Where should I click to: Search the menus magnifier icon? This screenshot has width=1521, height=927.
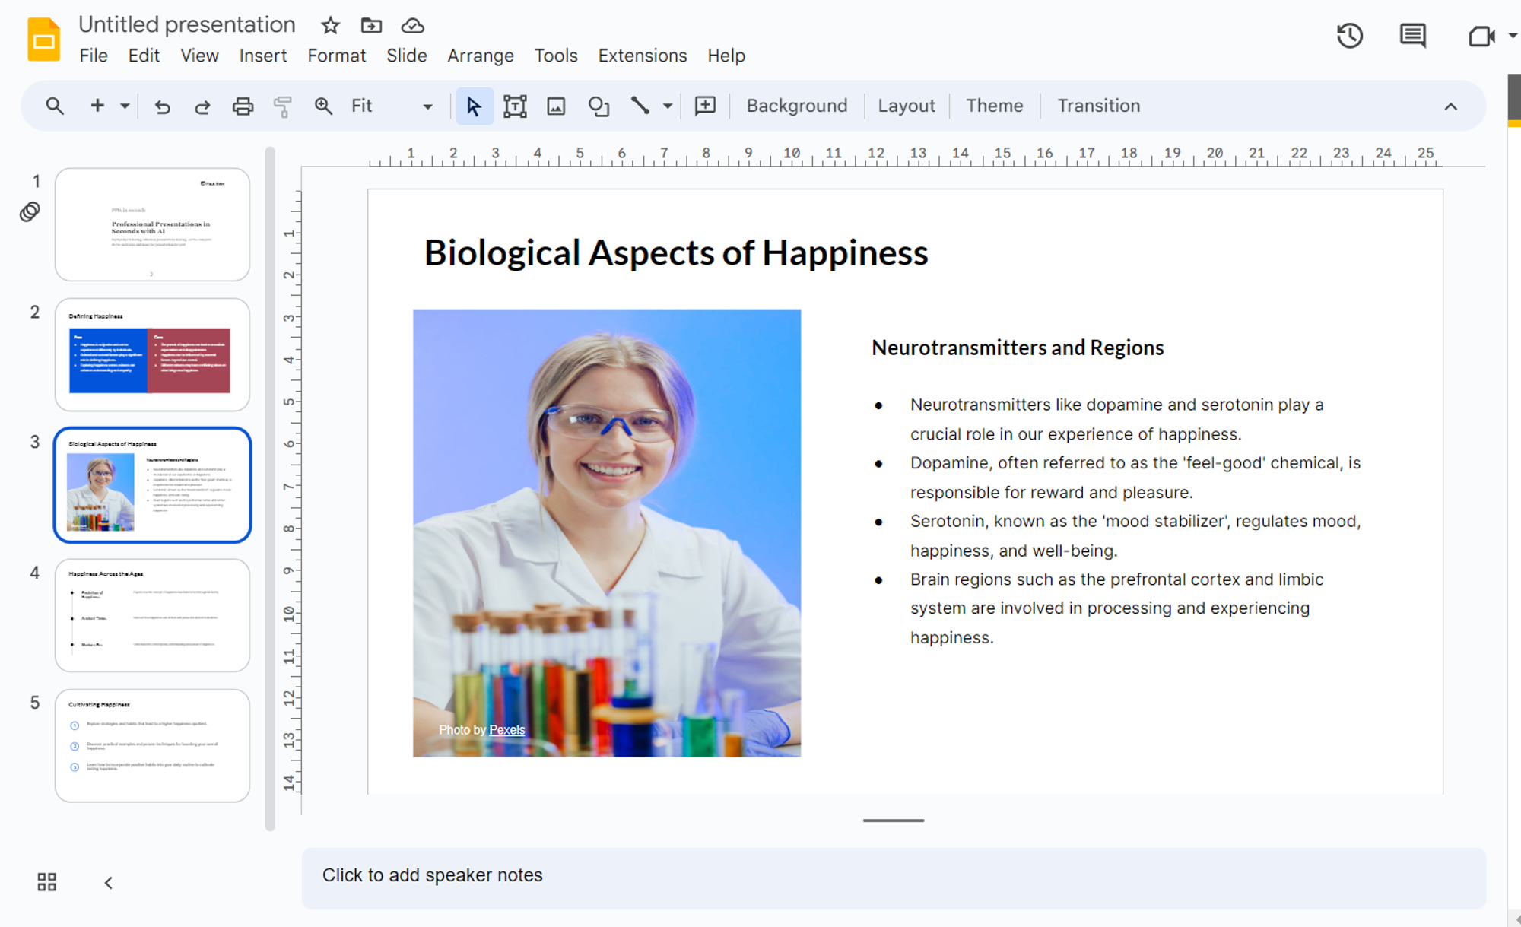pyautogui.click(x=55, y=106)
